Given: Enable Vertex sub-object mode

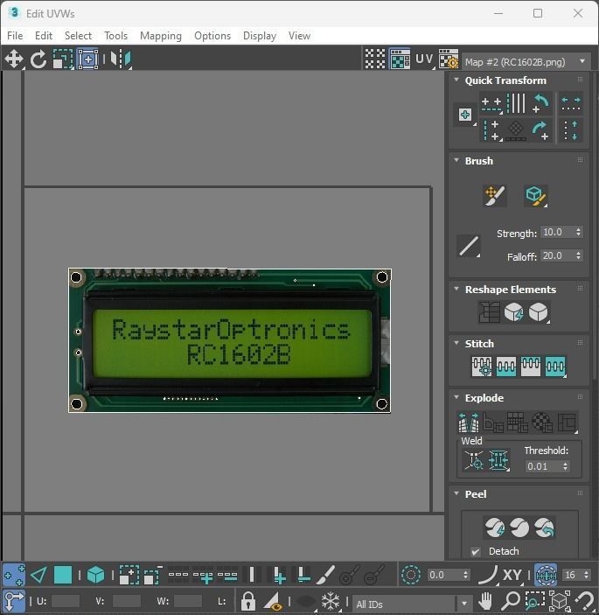Looking at the screenshot, I should pyautogui.click(x=14, y=575).
